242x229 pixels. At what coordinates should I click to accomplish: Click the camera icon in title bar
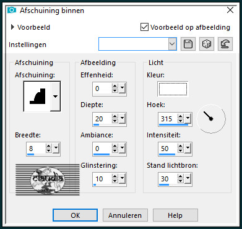click(12, 10)
